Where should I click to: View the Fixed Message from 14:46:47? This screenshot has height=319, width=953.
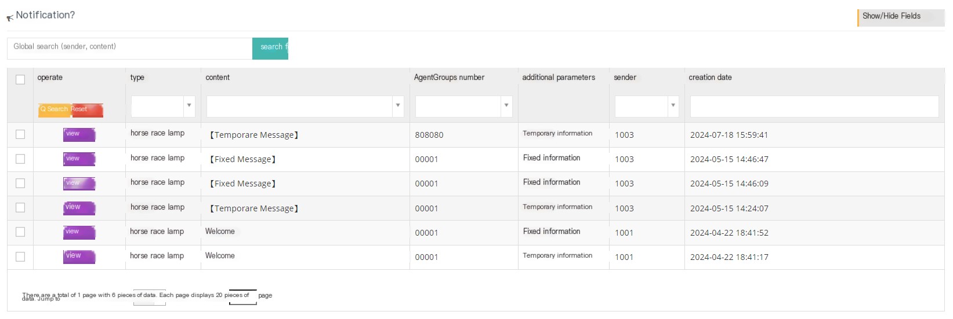pyautogui.click(x=79, y=159)
